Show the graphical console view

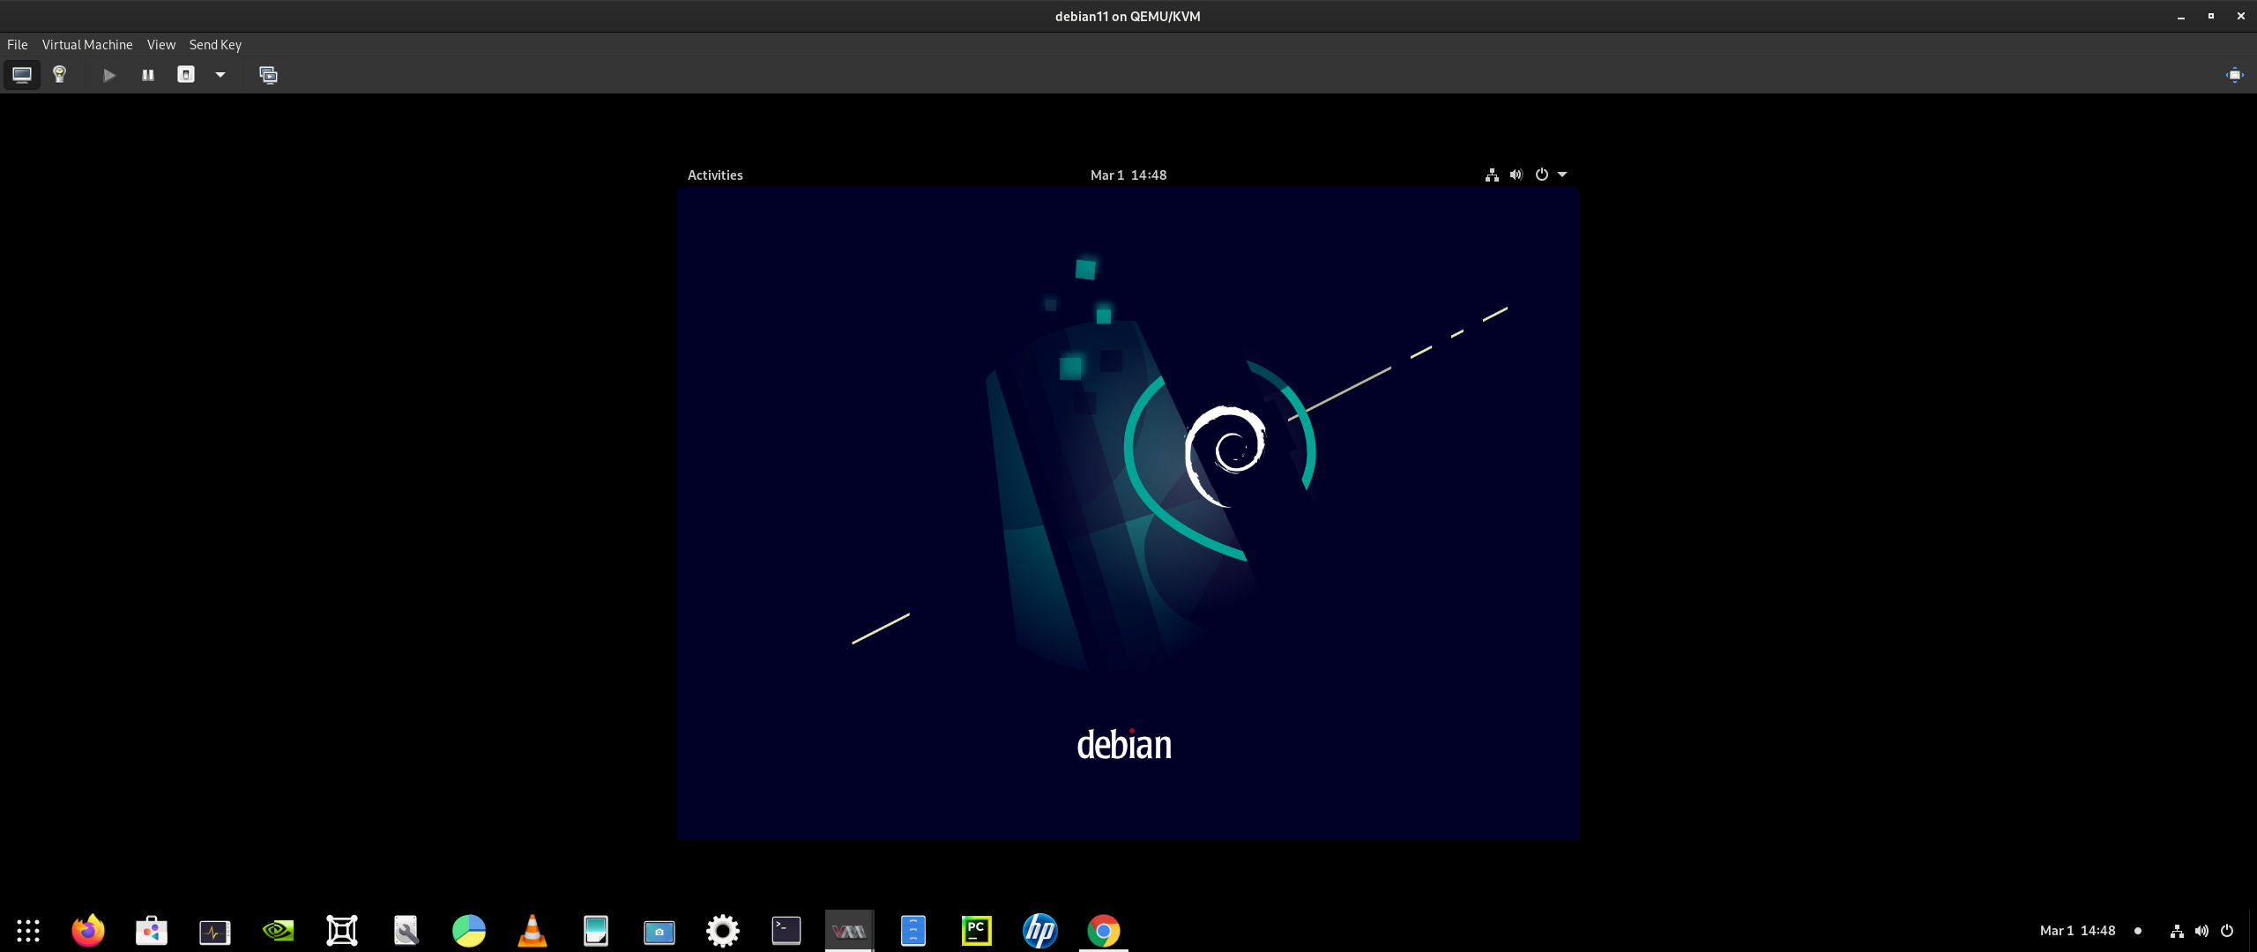(x=22, y=75)
